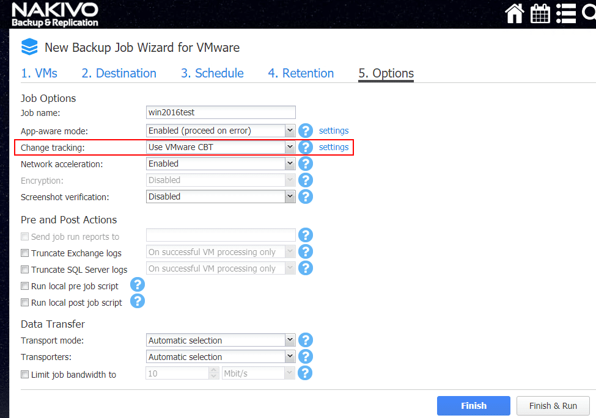This screenshot has height=418, width=596.
Task: Enable Limit job bandwidth checkbox
Action: pyautogui.click(x=25, y=375)
